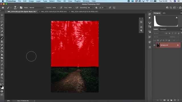
Task: Switch foreground and background colors
Action: pos(3,84)
